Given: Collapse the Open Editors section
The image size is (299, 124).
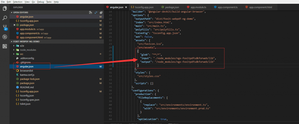Looking at the screenshot, I should point(11,12).
